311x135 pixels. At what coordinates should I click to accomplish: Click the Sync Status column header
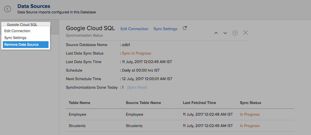251,103
